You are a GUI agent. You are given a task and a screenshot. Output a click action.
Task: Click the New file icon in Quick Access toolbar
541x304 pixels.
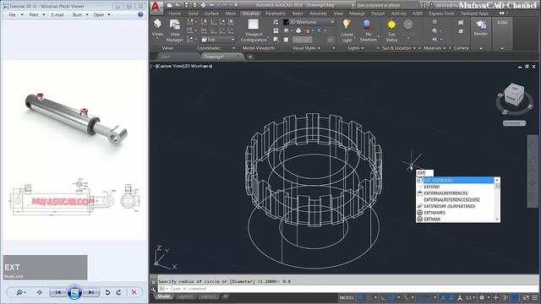click(169, 5)
